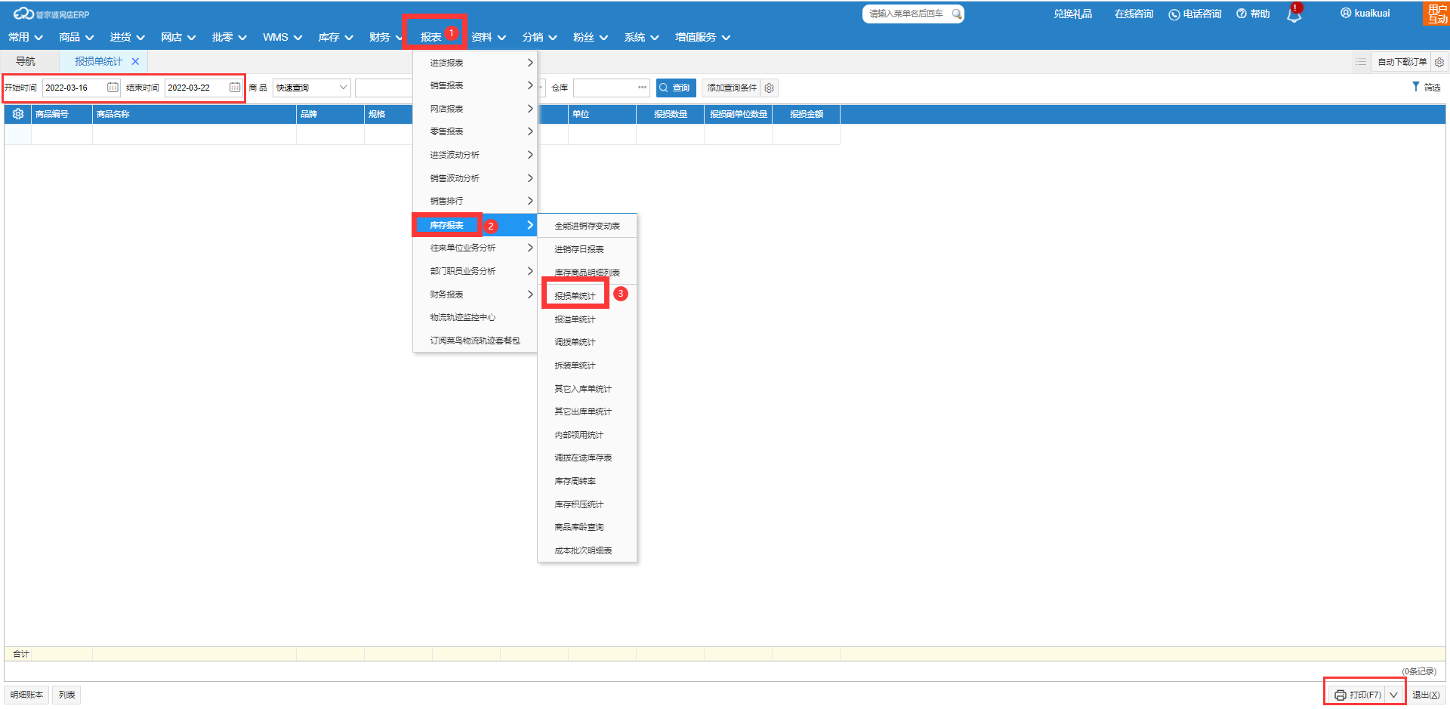Expand the print options dropdown arrow
1450x709 pixels.
pyautogui.click(x=1393, y=695)
